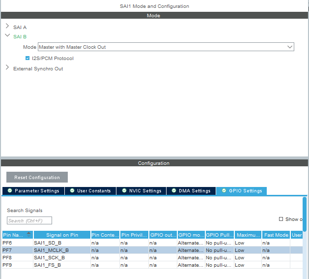Click the vertical scrollbar in GPIO panel
Image resolution: width=309 pixels, height=279 pixels.
305,214
